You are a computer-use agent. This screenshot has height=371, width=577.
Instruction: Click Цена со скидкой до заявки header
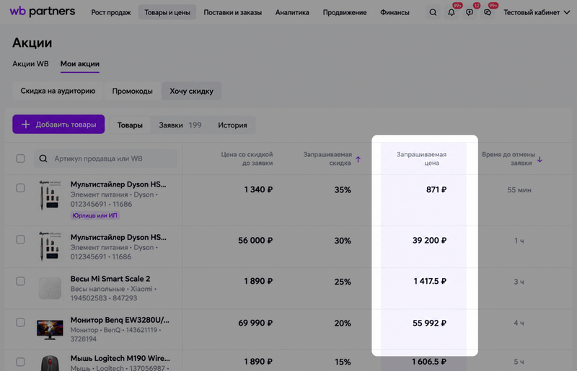(x=247, y=158)
